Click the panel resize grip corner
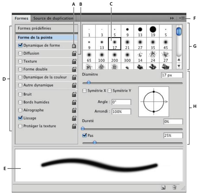This screenshot has height=193, width=199. tap(183, 188)
